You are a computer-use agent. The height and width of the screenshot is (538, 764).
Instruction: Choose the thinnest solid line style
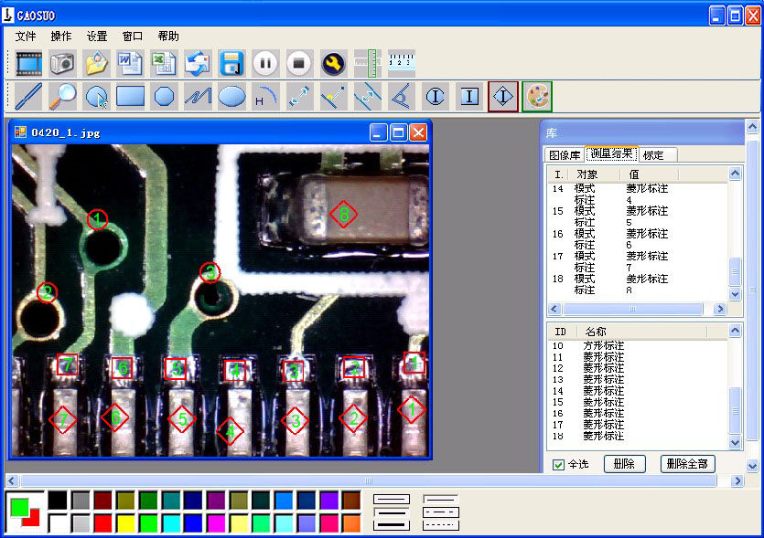[x=392, y=499]
